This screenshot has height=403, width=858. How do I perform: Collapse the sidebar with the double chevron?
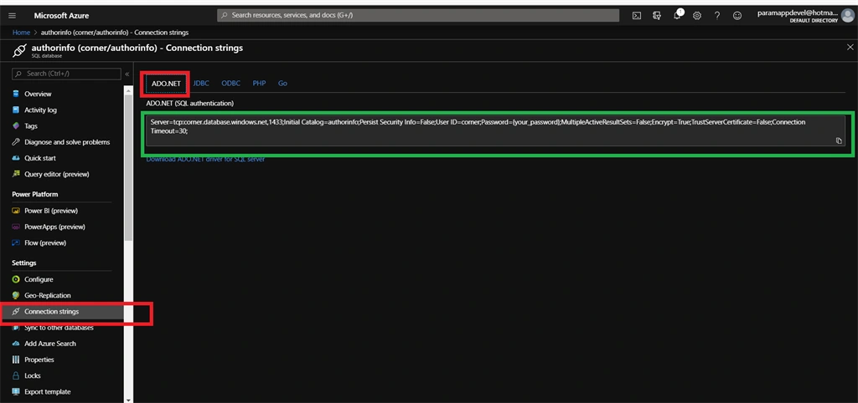pos(127,74)
